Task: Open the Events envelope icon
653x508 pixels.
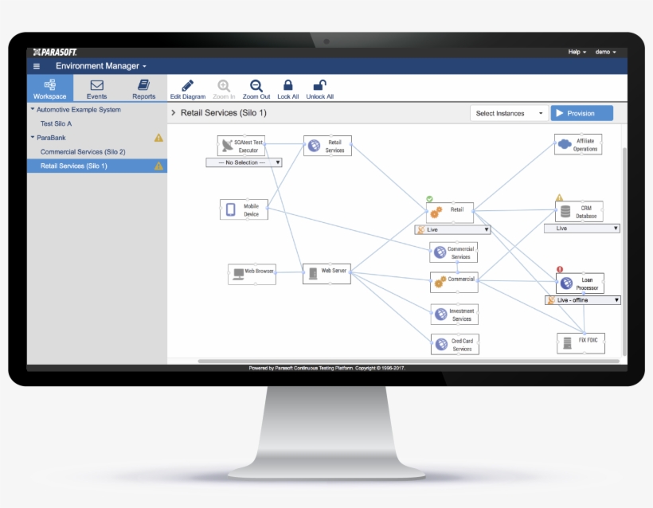Action: point(96,86)
